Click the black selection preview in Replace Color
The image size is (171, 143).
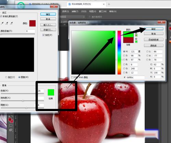pos(17,55)
